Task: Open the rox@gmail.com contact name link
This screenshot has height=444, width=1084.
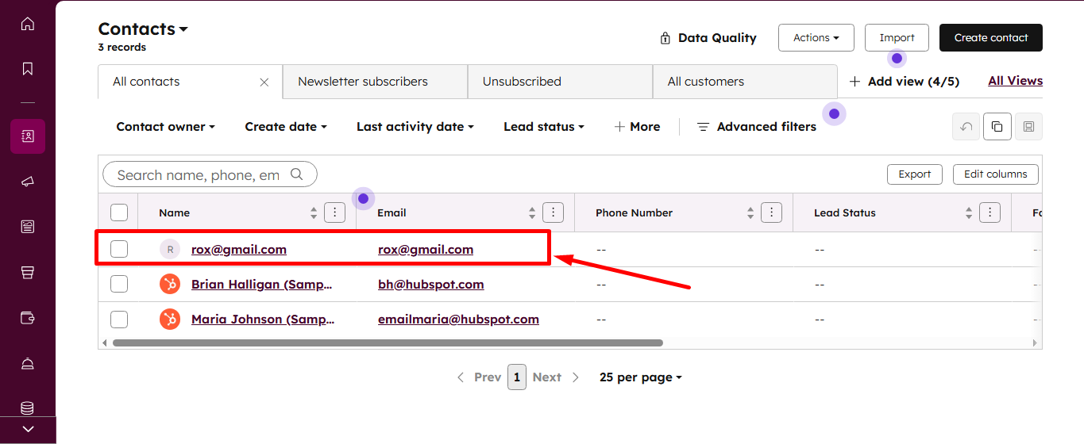Action: pos(239,249)
